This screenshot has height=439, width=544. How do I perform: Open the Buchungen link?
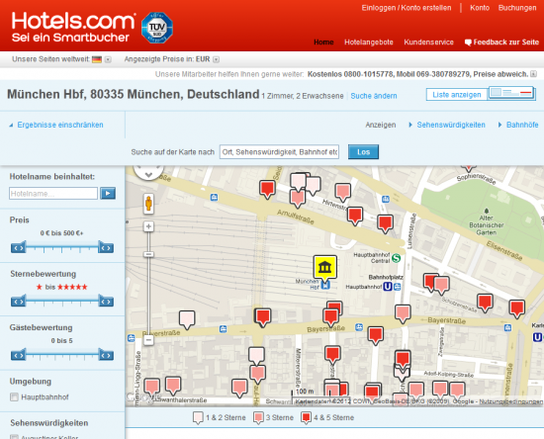[x=517, y=8]
